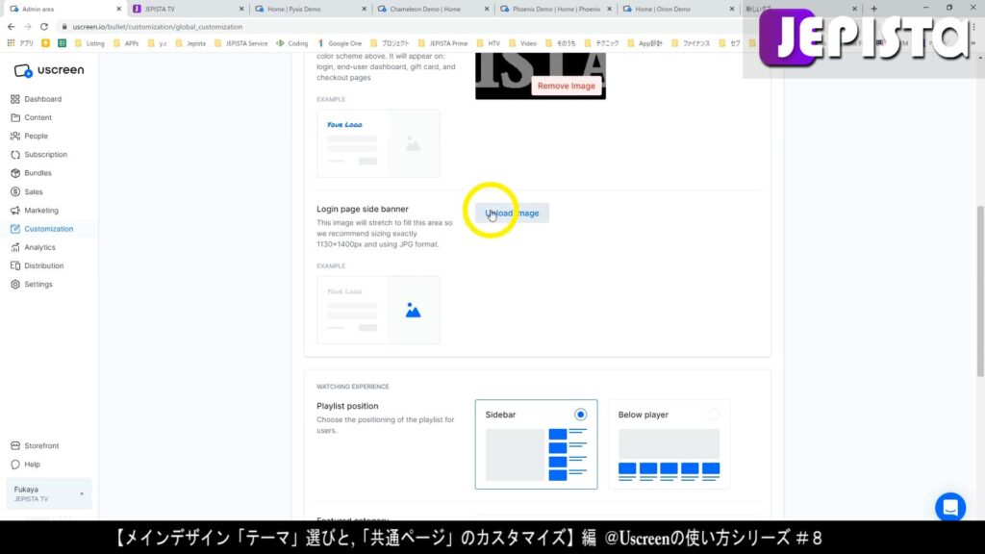This screenshot has height=554, width=985.
Task: Visit Storefront using its shop icon
Action: click(x=15, y=446)
